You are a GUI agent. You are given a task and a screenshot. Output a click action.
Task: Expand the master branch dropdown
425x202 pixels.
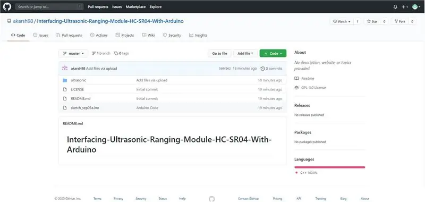[x=73, y=53]
